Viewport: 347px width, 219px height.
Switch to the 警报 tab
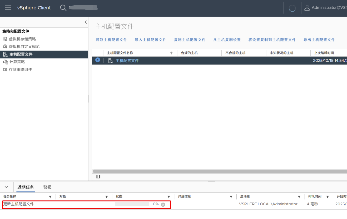point(47,187)
